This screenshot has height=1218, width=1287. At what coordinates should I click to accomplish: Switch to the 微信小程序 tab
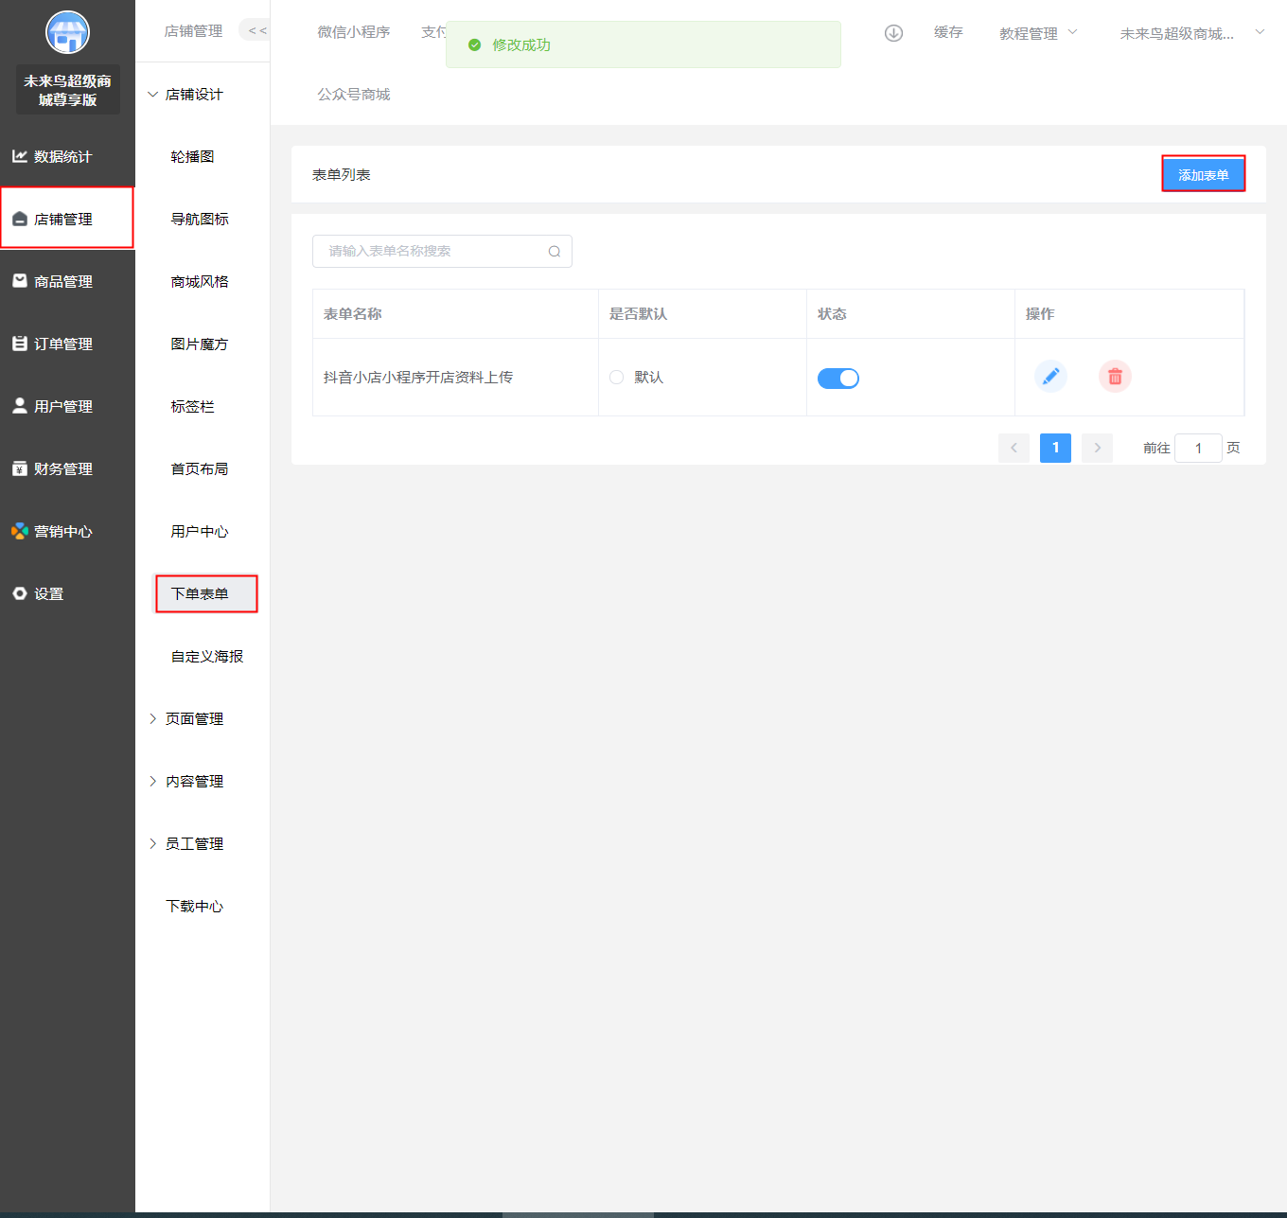pyautogui.click(x=354, y=32)
